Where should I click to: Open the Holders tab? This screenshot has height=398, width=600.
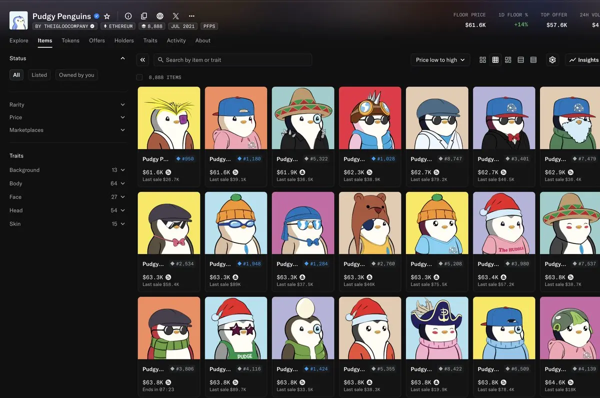point(124,40)
